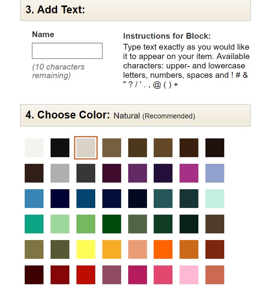Click the Name text input field

pyautogui.click(x=67, y=51)
